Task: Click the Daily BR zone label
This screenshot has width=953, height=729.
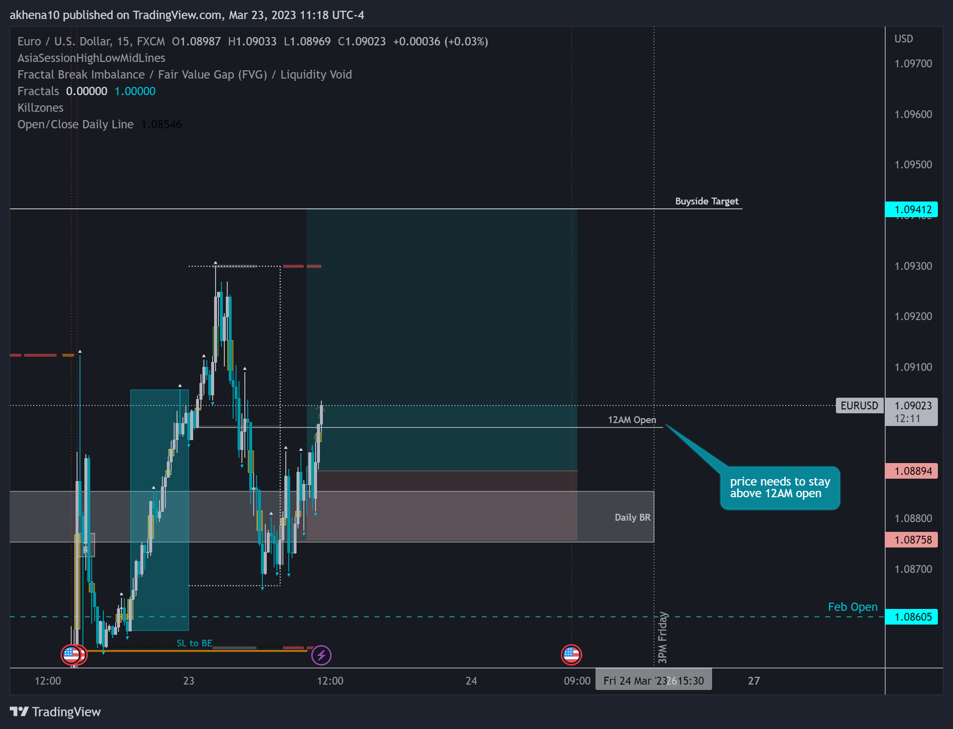Action: tap(632, 517)
